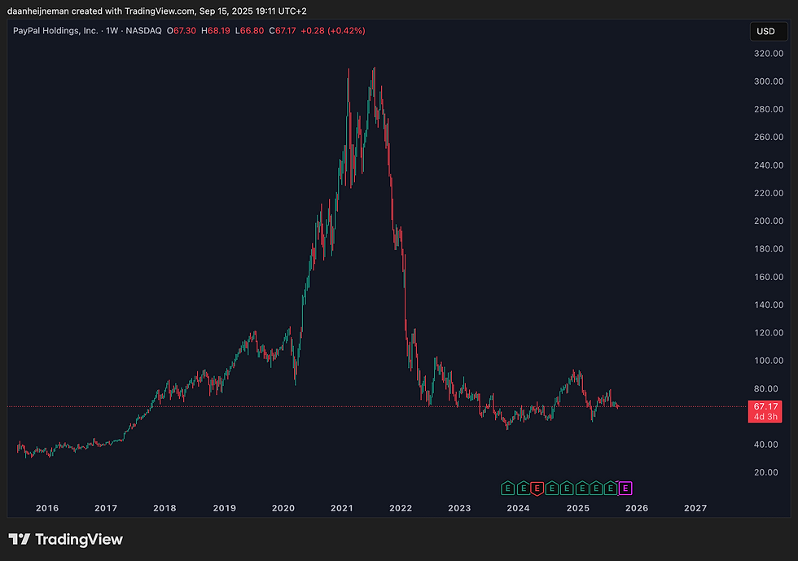Screen dimensions: 798x561
Task: Click the close value C67.17
Action: coord(283,31)
